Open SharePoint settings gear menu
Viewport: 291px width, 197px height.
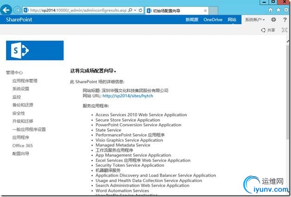(x=273, y=20)
